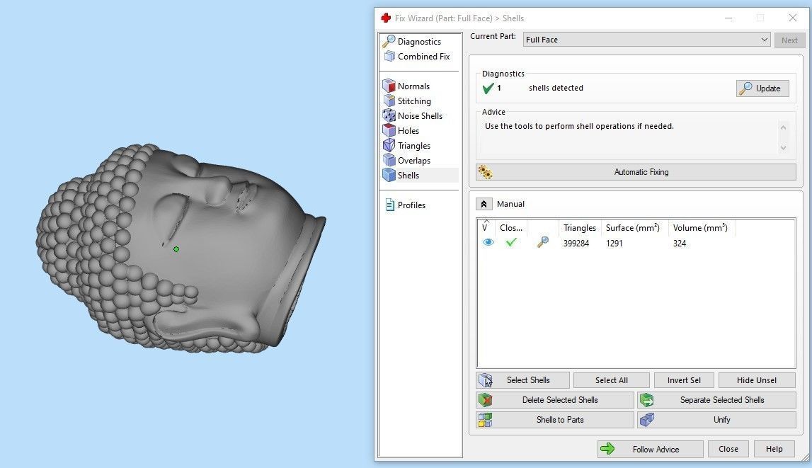Open the Profiles page
The width and height of the screenshot is (812, 468).
coord(405,205)
